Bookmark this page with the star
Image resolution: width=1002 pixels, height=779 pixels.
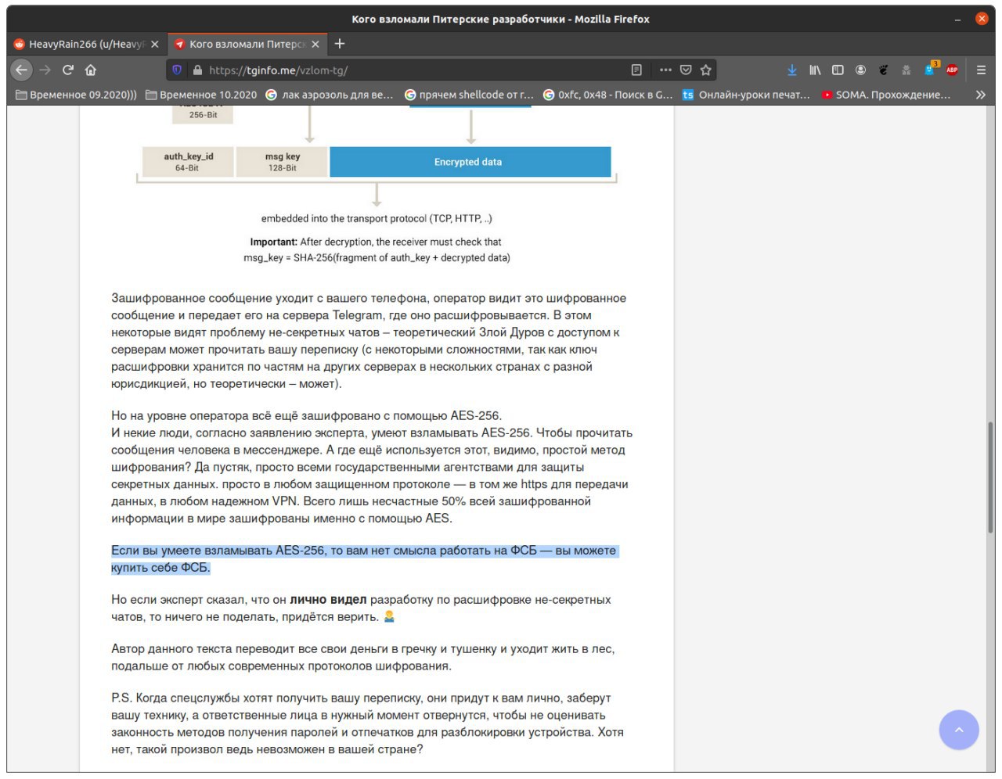[x=705, y=70]
